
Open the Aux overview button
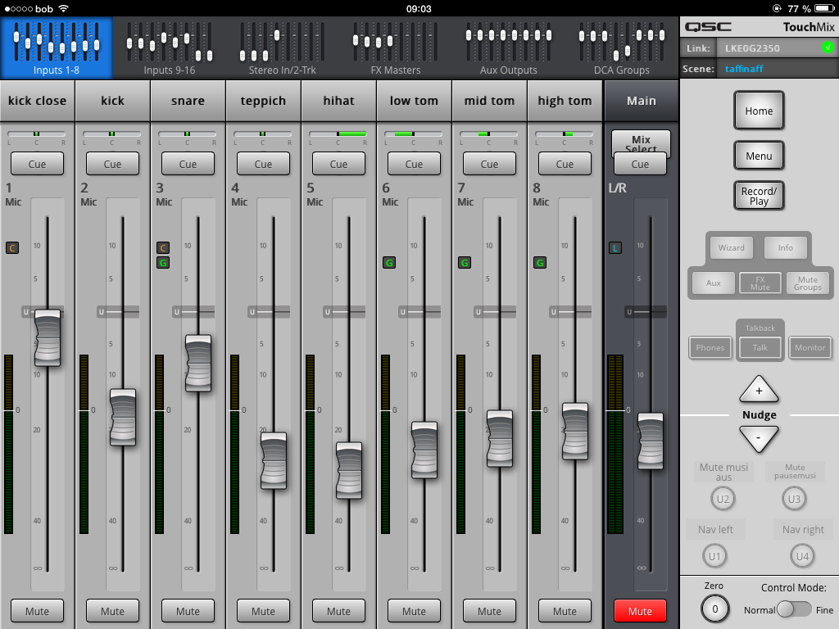[714, 283]
